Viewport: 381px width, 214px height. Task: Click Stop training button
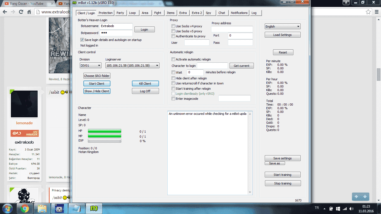click(x=283, y=183)
